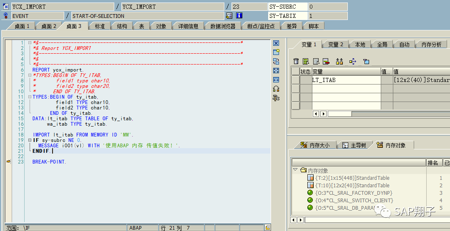This screenshot has width=450, height=231.
Task: Click the icon with two down arrows
Action: (x=339, y=61)
